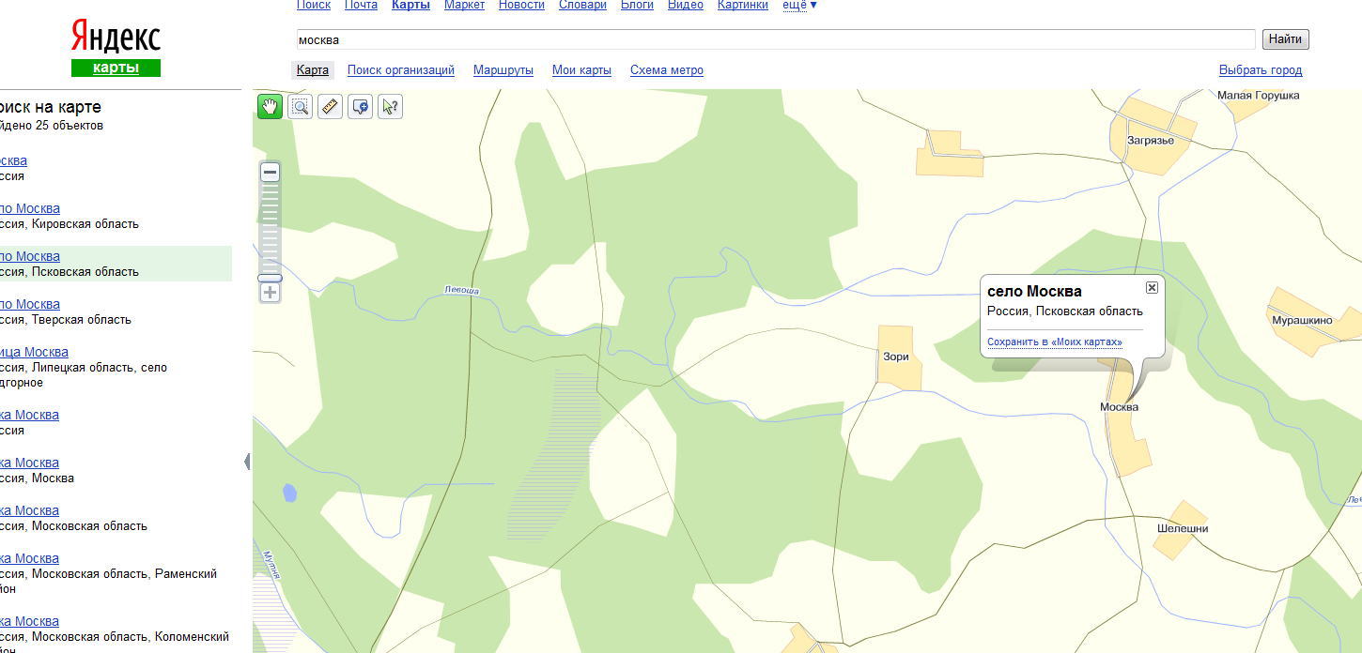Screen dimensions: 1362x653
Task: Click the Яндекс logo
Action: click(x=116, y=38)
